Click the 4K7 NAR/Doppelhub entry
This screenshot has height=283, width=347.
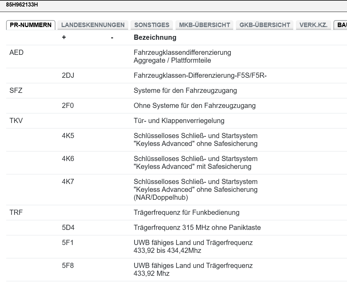click(68, 182)
